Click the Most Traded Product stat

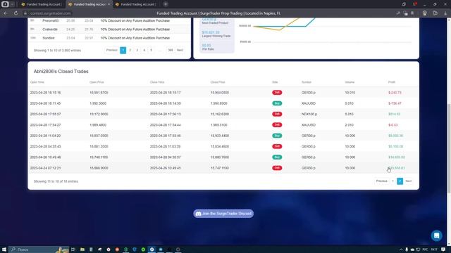[x=215, y=21]
